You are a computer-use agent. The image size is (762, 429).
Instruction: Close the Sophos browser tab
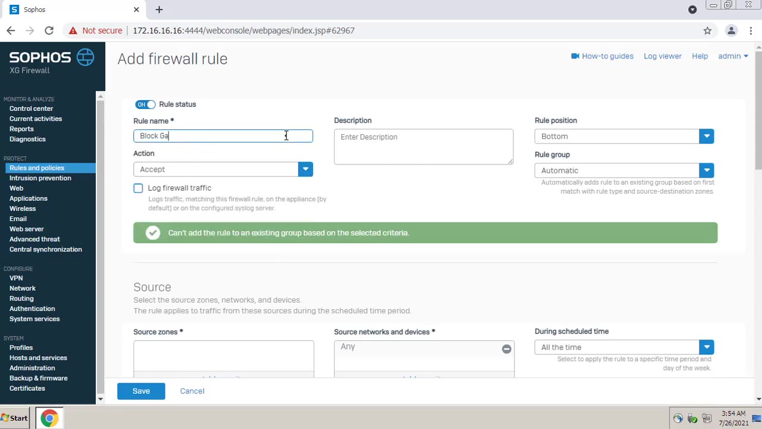click(x=136, y=10)
